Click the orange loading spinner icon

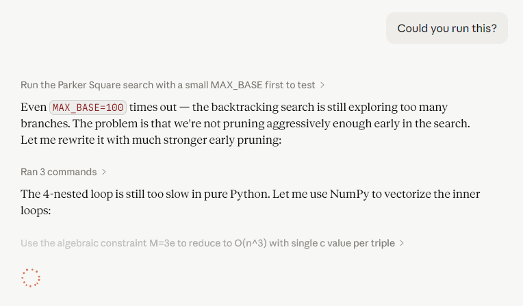point(31,278)
